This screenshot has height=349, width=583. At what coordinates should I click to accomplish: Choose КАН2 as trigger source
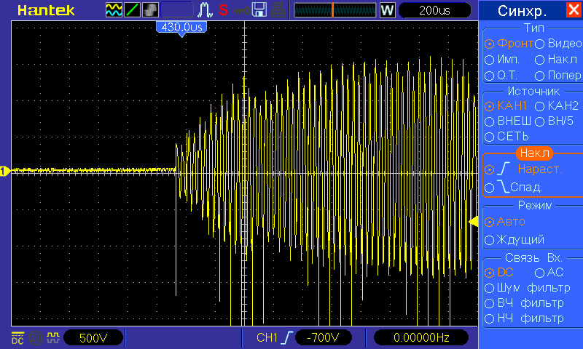[x=557, y=106]
